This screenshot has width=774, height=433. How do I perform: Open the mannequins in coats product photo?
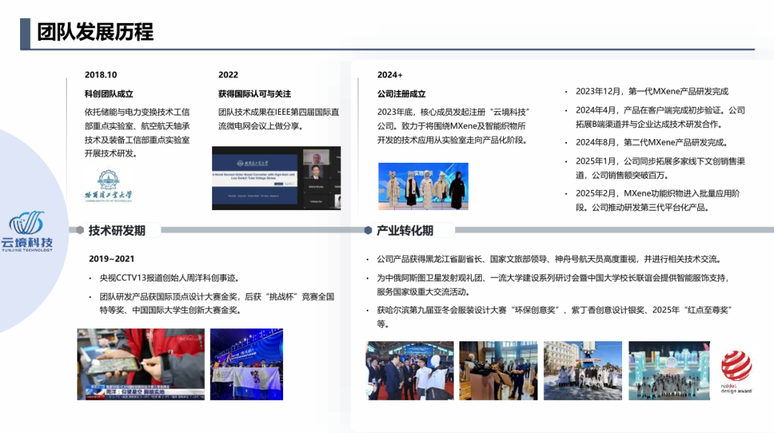pos(424,186)
